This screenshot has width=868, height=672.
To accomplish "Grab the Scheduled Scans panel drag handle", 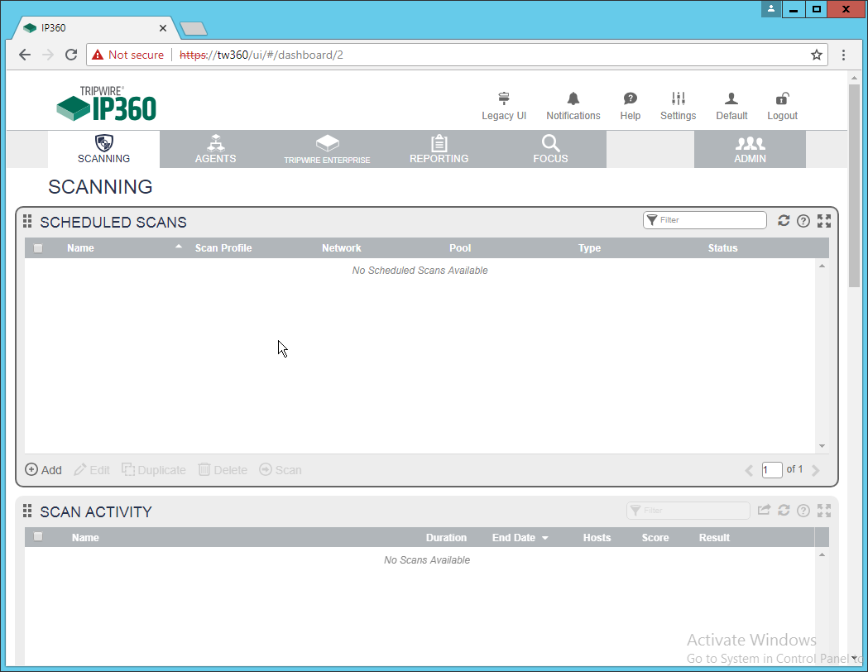I will [x=27, y=222].
